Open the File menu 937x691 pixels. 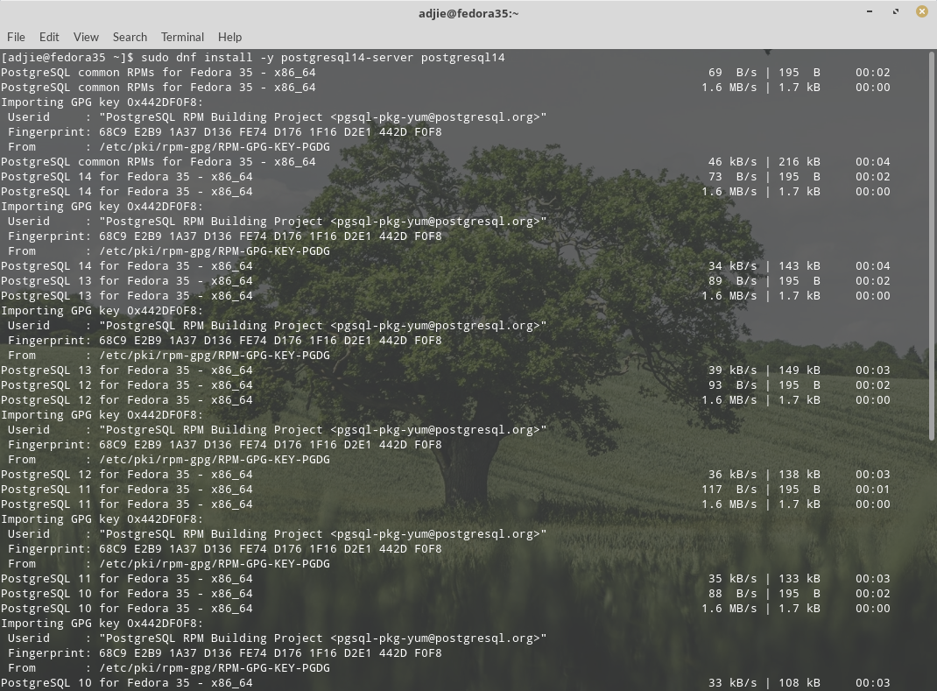point(16,37)
